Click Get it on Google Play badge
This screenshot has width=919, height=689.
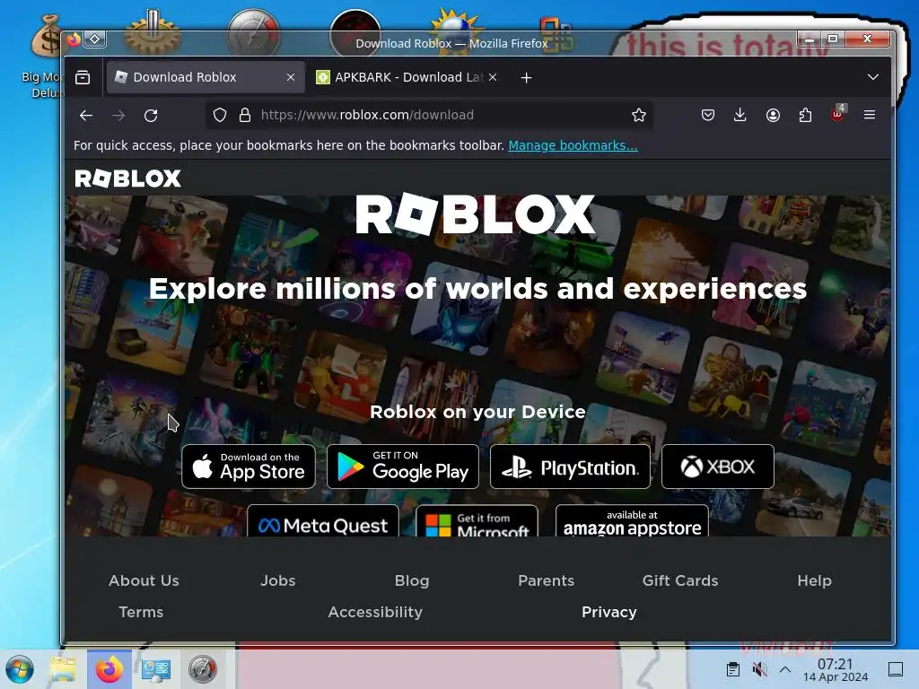coord(403,467)
